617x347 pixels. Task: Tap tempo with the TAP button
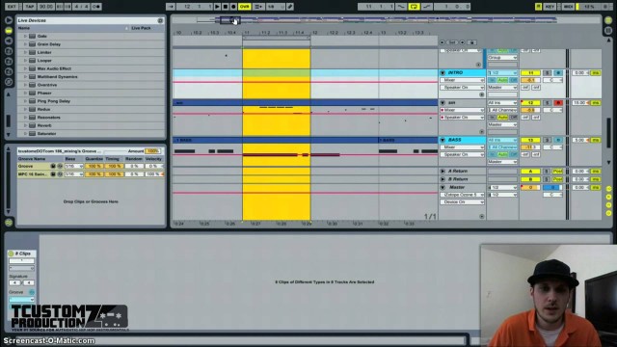click(29, 7)
